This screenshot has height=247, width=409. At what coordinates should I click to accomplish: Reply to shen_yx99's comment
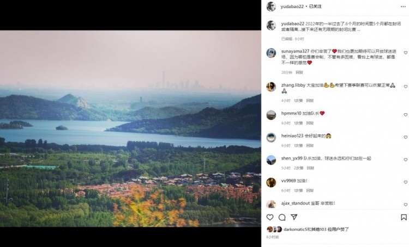pyautogui.click(x=310, y=168)
